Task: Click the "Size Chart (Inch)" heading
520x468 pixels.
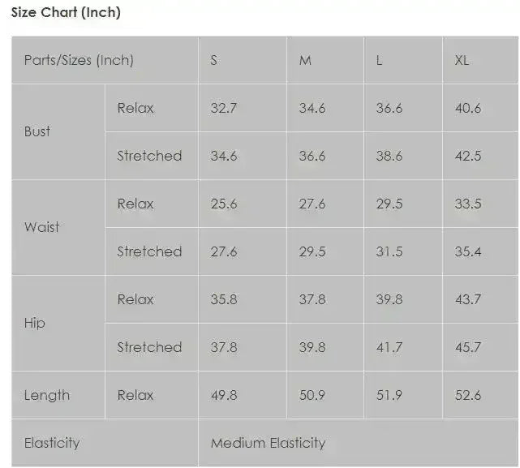Action: click(66, 13)
